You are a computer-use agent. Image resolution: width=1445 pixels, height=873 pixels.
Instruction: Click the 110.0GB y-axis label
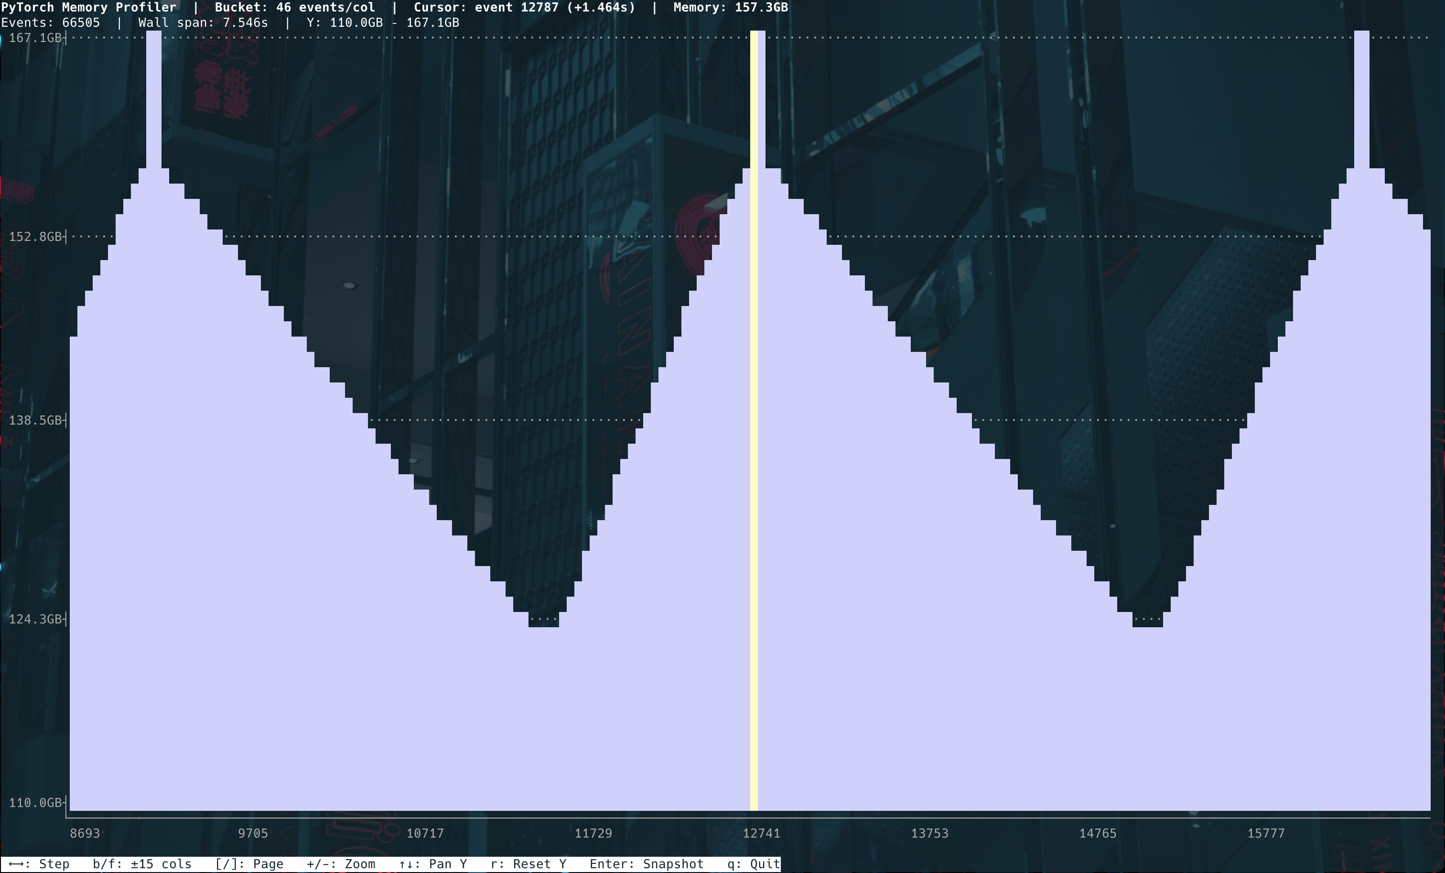[x=35, y=803]
